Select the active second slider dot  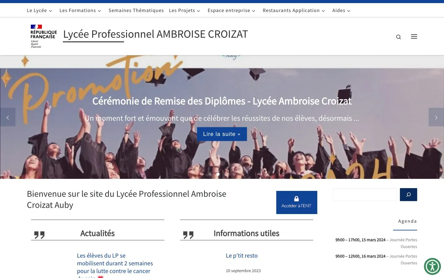(x=218, y=174)
